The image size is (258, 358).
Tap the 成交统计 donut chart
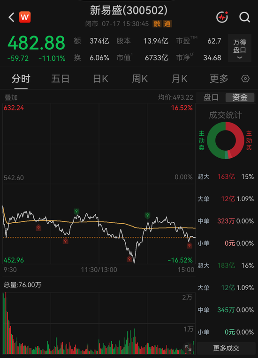(x=226, y=140)
